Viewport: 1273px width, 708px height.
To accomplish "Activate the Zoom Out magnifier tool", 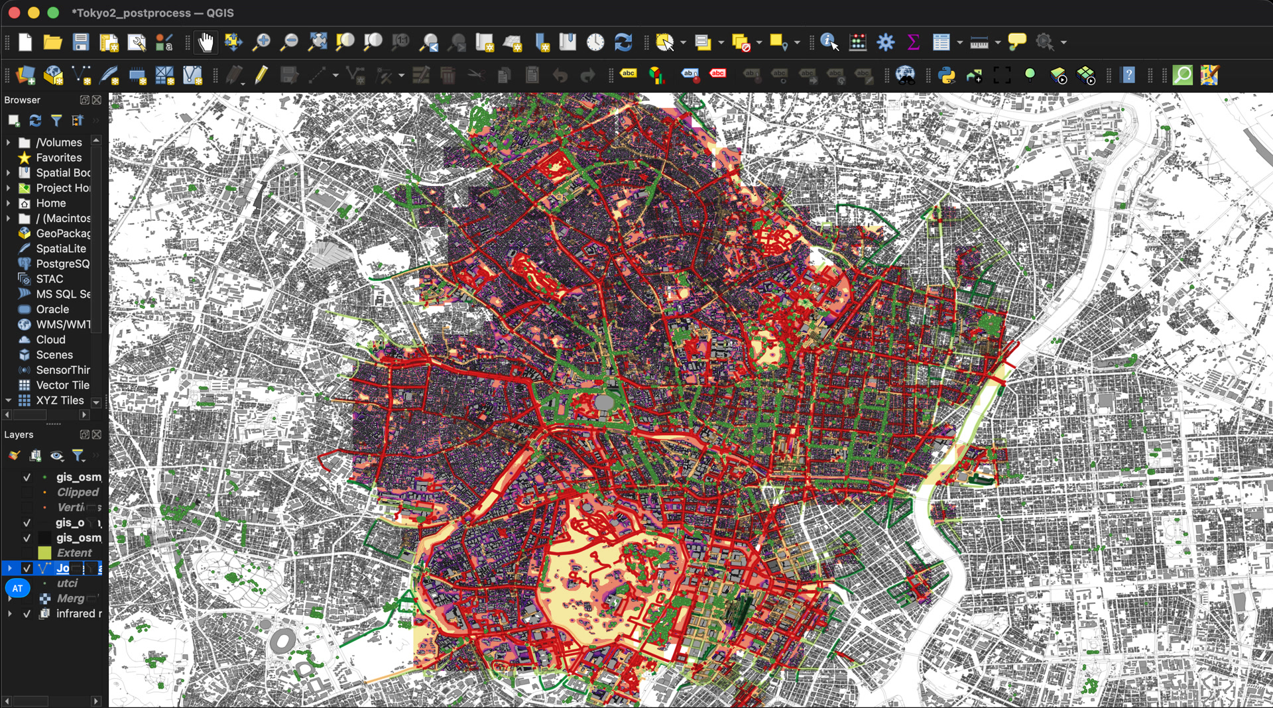I will pos(290,42).
